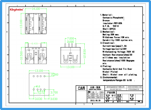The width and height of the screenshot is (151, 110).
Task: Select the 'Contact Resistance(ohms)30' line
Action: pyautogui.click(x=117, y=55)
